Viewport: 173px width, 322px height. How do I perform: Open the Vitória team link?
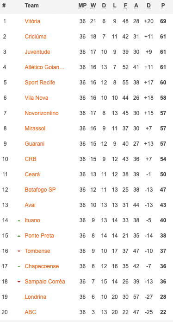pyautogui.click(x=32, y=21)
